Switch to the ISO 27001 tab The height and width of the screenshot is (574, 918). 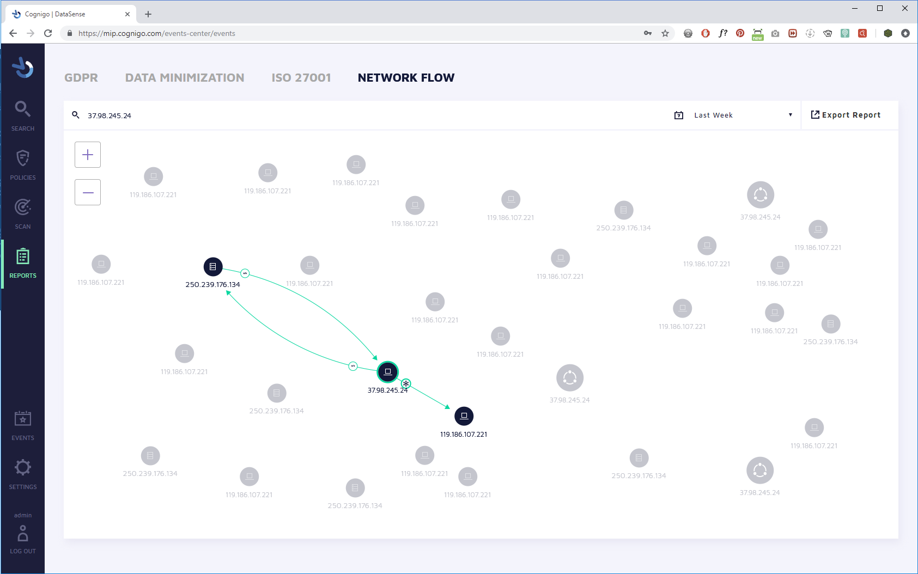pyautogui.click(x=301, y=78)
